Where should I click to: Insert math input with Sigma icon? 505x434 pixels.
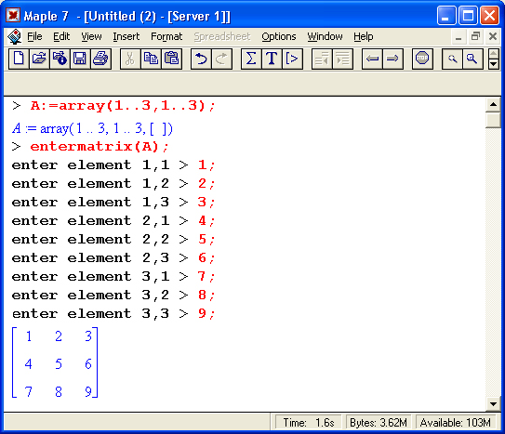pyautogui.click(x=251, y=59)
